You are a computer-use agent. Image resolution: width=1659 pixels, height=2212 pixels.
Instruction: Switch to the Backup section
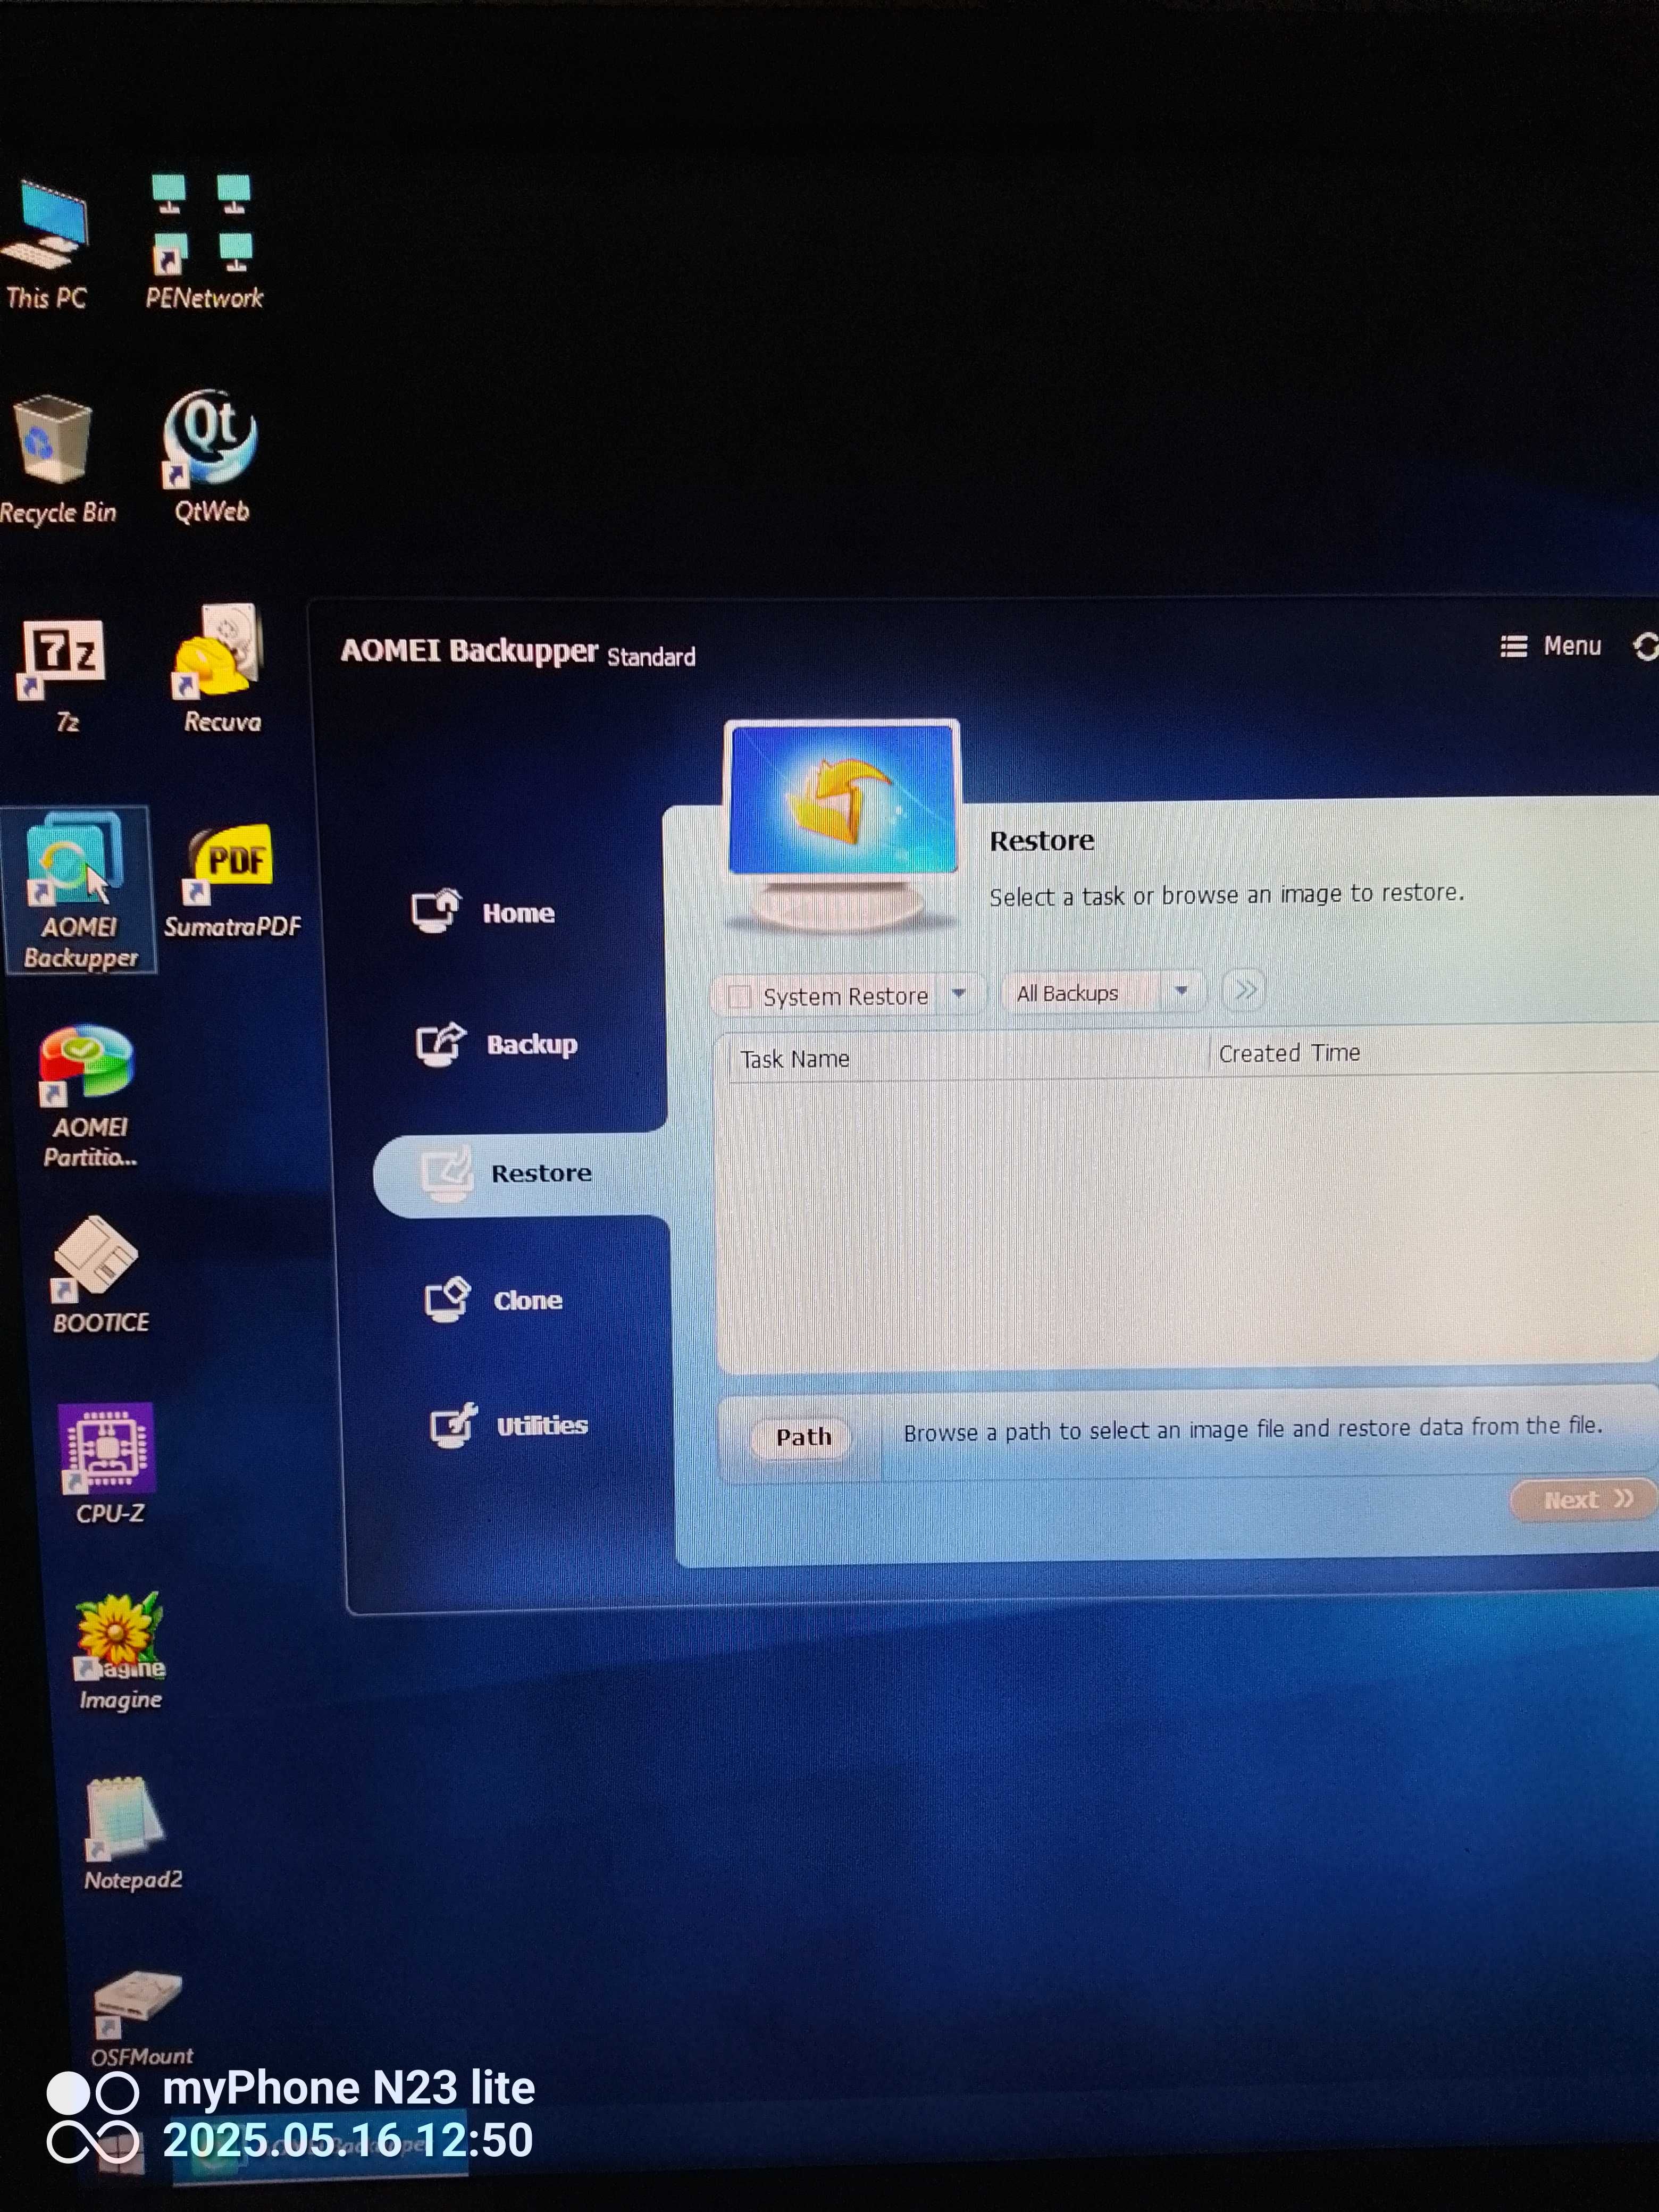tap(497, 1044)
